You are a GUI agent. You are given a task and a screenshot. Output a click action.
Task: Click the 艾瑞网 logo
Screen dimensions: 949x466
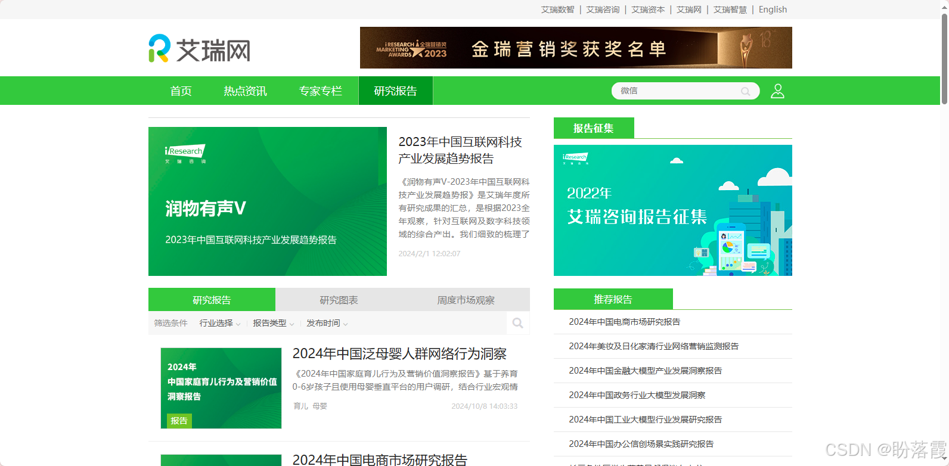point(200,49)
